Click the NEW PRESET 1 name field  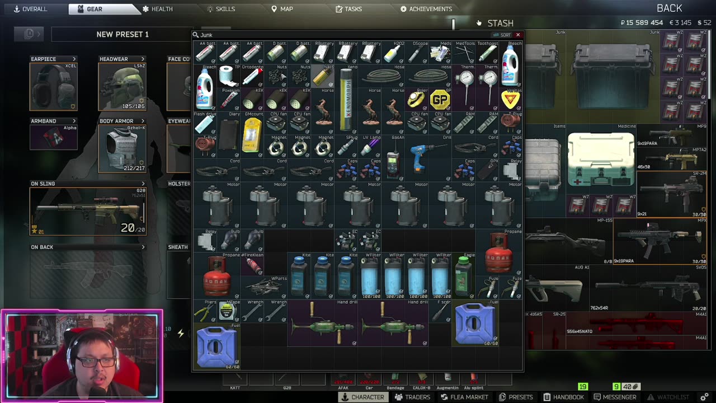coord(122,34)
